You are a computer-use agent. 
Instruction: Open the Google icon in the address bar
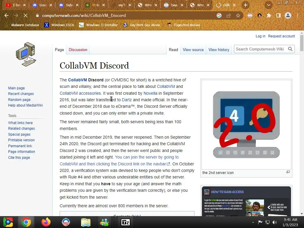coord(219,15)
